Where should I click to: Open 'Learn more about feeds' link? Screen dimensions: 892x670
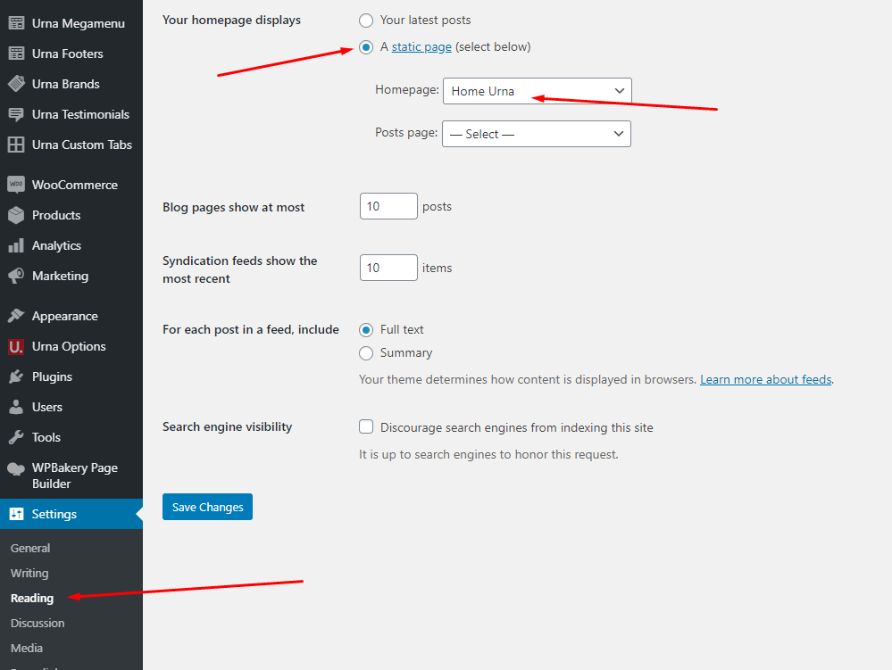tap(766, 379)
